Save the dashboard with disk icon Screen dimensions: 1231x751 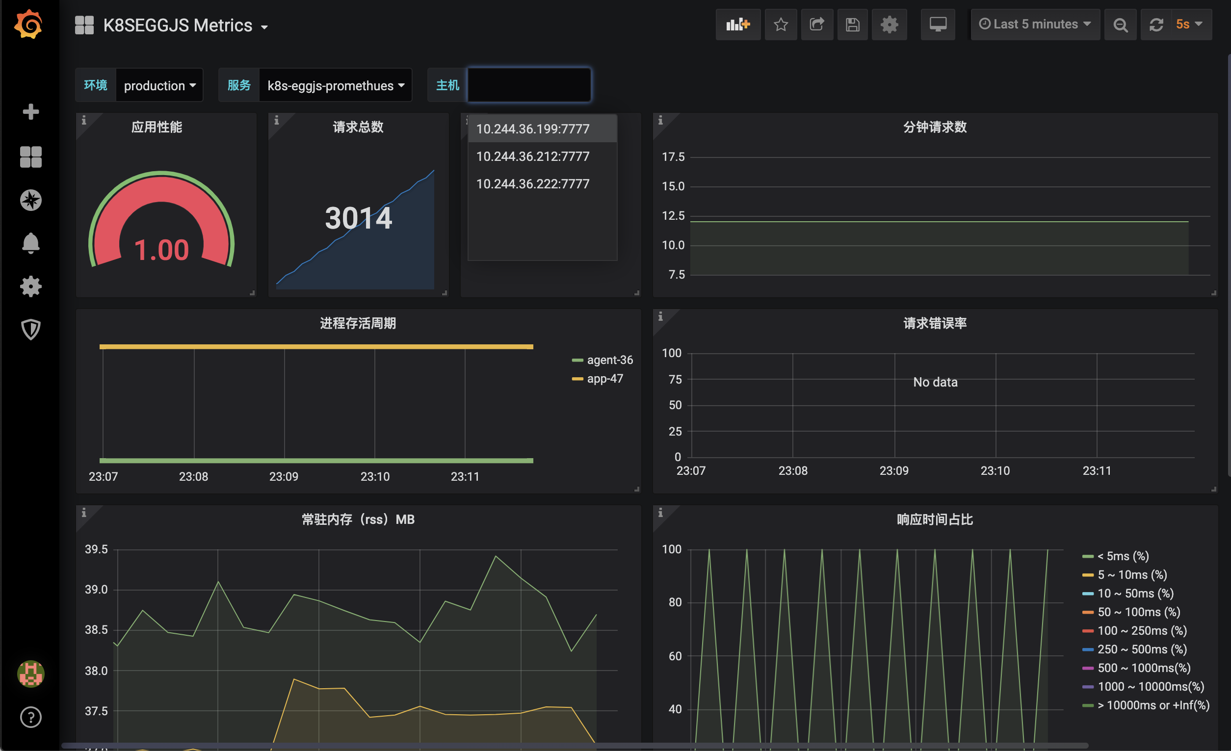(x=852, y=25)
